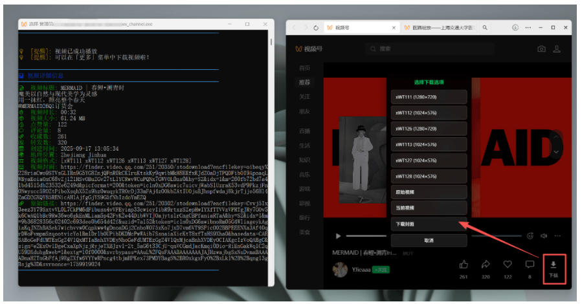Open the three-dot browser menu
The image size is (582, 304).
[x=528, y=27]
